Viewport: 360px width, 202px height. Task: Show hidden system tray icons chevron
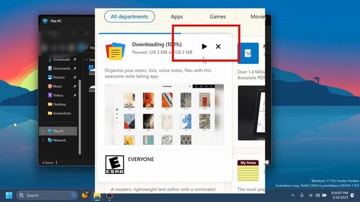point(292,195)
